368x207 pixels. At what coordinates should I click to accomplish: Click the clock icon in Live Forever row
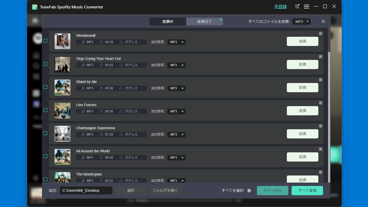point(101,111)
